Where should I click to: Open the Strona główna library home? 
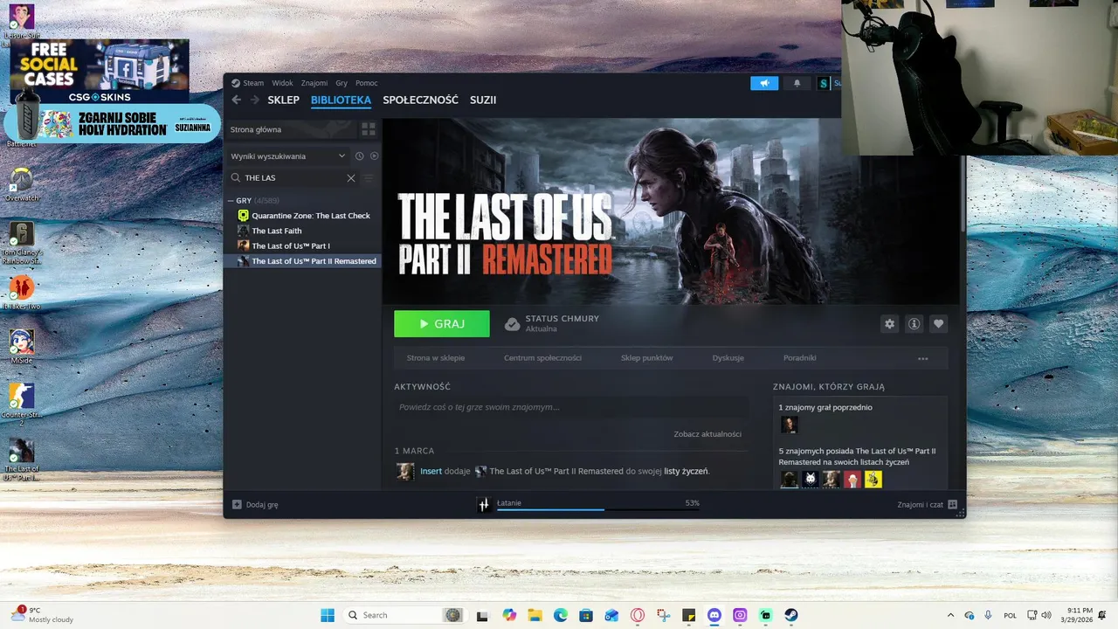click(x=290, y=129)
